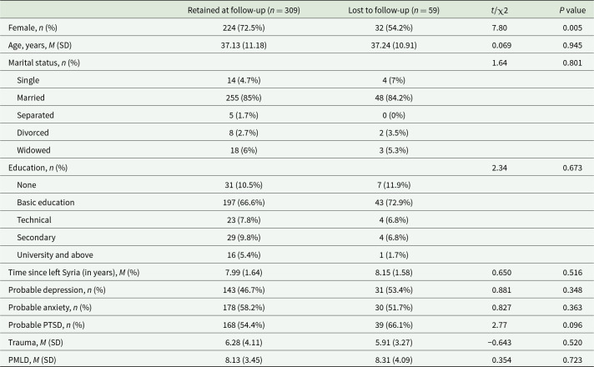This screenshot has width=594, height=367.
Task: Select the 'Probable depression, n (%)' label
Action: point(57,273)
